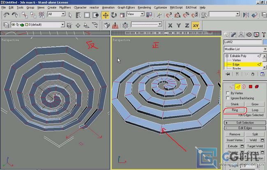
Task: Toggle the Angle Snap icon
Action: (177, 15)
